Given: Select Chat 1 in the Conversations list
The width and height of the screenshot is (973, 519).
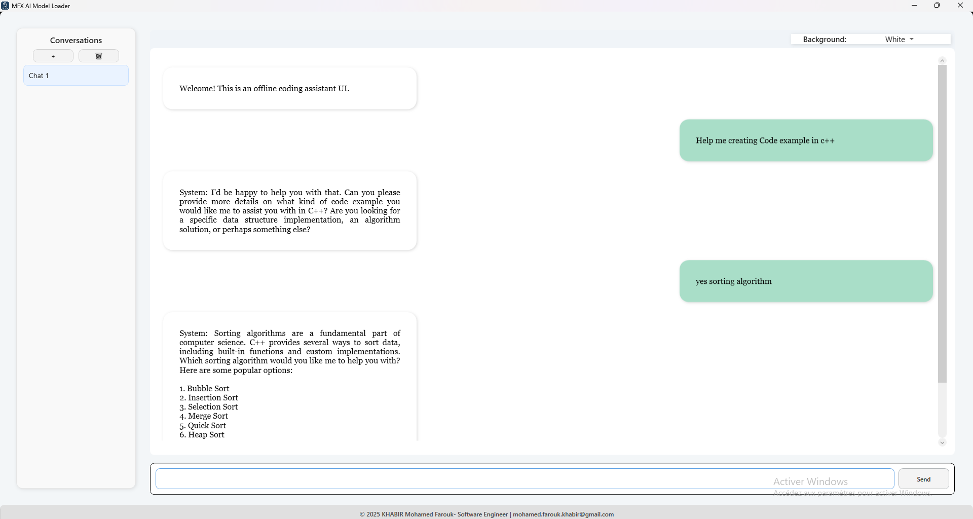Looking at the screenshot, I should (76, 76).
